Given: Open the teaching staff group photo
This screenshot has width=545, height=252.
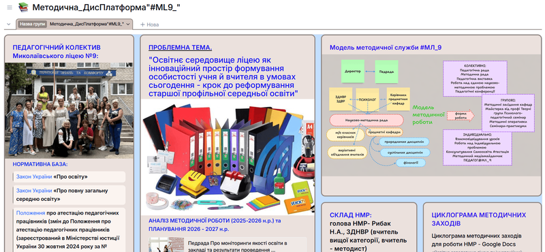Looking at the screenshot, I should [69, 110].
